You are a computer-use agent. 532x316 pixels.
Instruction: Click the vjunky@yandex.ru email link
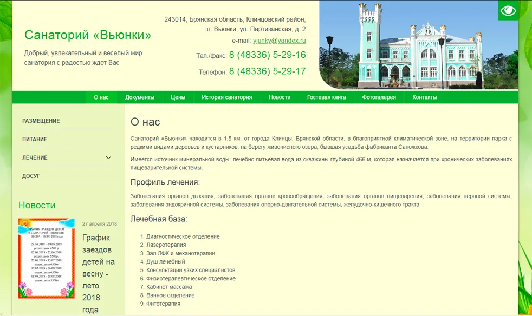coord(279,41)
